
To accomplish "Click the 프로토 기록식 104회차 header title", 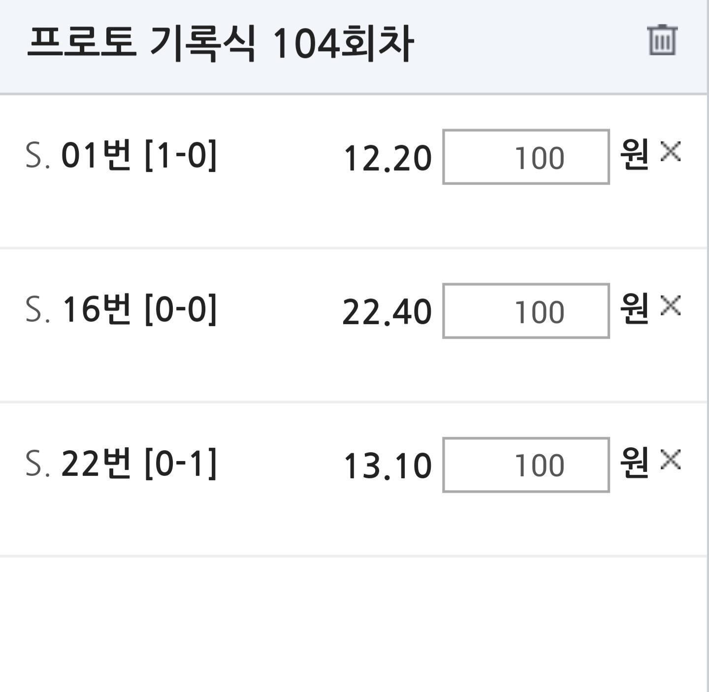I will click(220, 44).
